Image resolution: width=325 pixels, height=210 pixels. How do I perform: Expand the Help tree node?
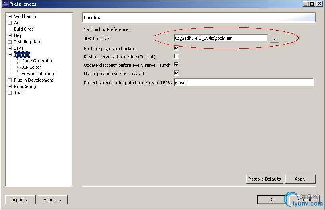[10, 35]
